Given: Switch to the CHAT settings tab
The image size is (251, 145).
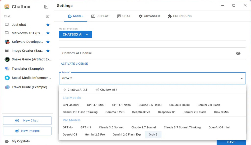Looking at the screenshot, I should pos(124,16).
